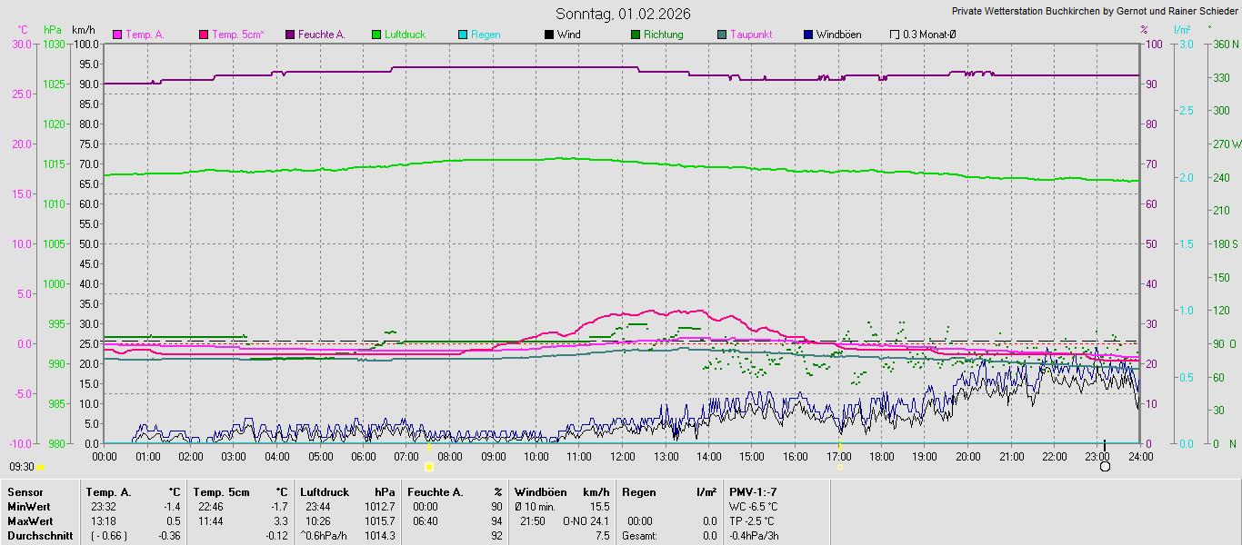Image resolution: width=1242 pixels, height=545 pixels.
Task: Click the magenta Temp. A. color swatch
Action: pyautogui.click(x=117, y=35)
